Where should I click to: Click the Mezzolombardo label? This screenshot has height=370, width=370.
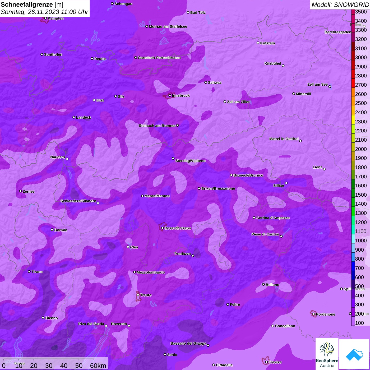point(151,272)
